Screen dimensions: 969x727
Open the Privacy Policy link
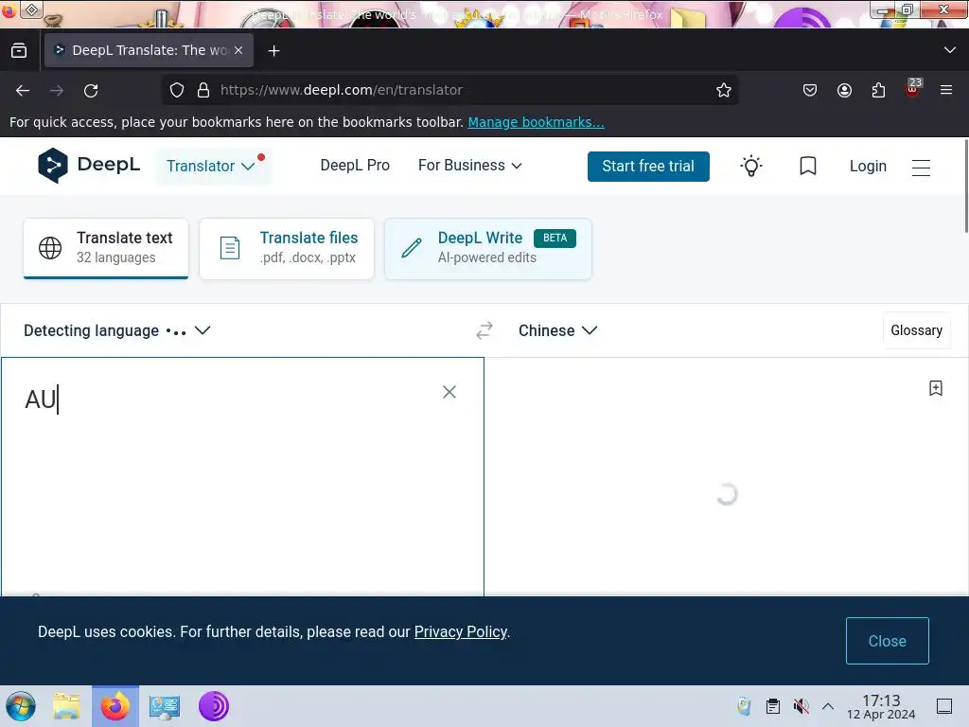point(461,631)
